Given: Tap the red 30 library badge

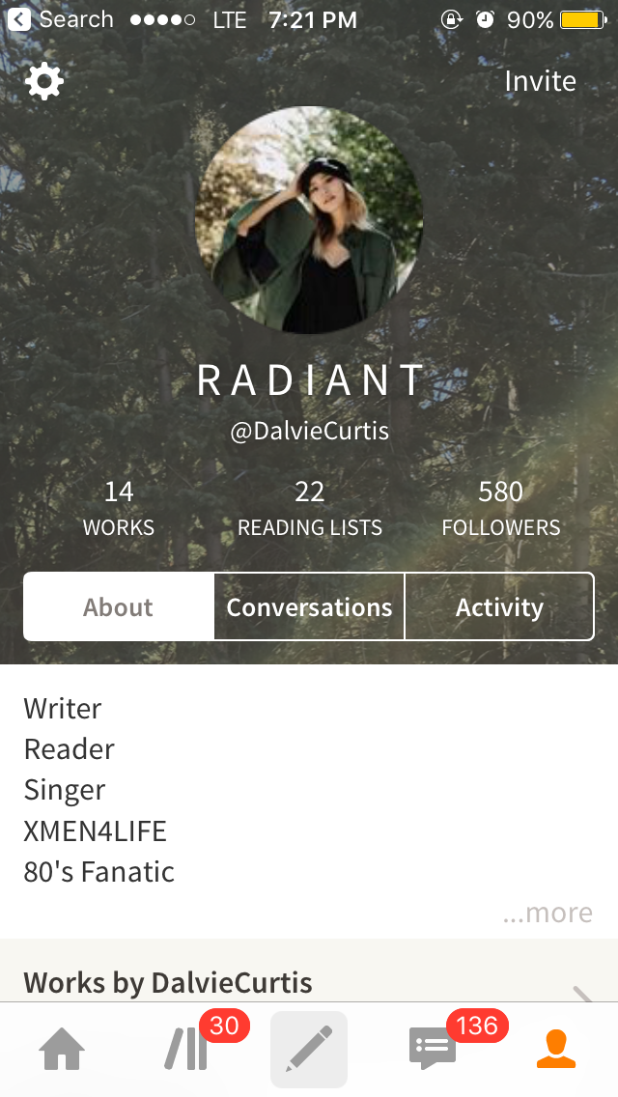Looking at the screenshot, I should [x=224, y=1026].
